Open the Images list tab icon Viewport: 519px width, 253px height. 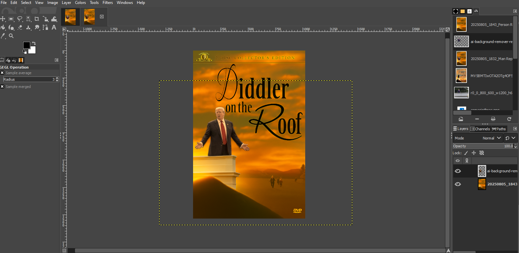pos(476,11)
